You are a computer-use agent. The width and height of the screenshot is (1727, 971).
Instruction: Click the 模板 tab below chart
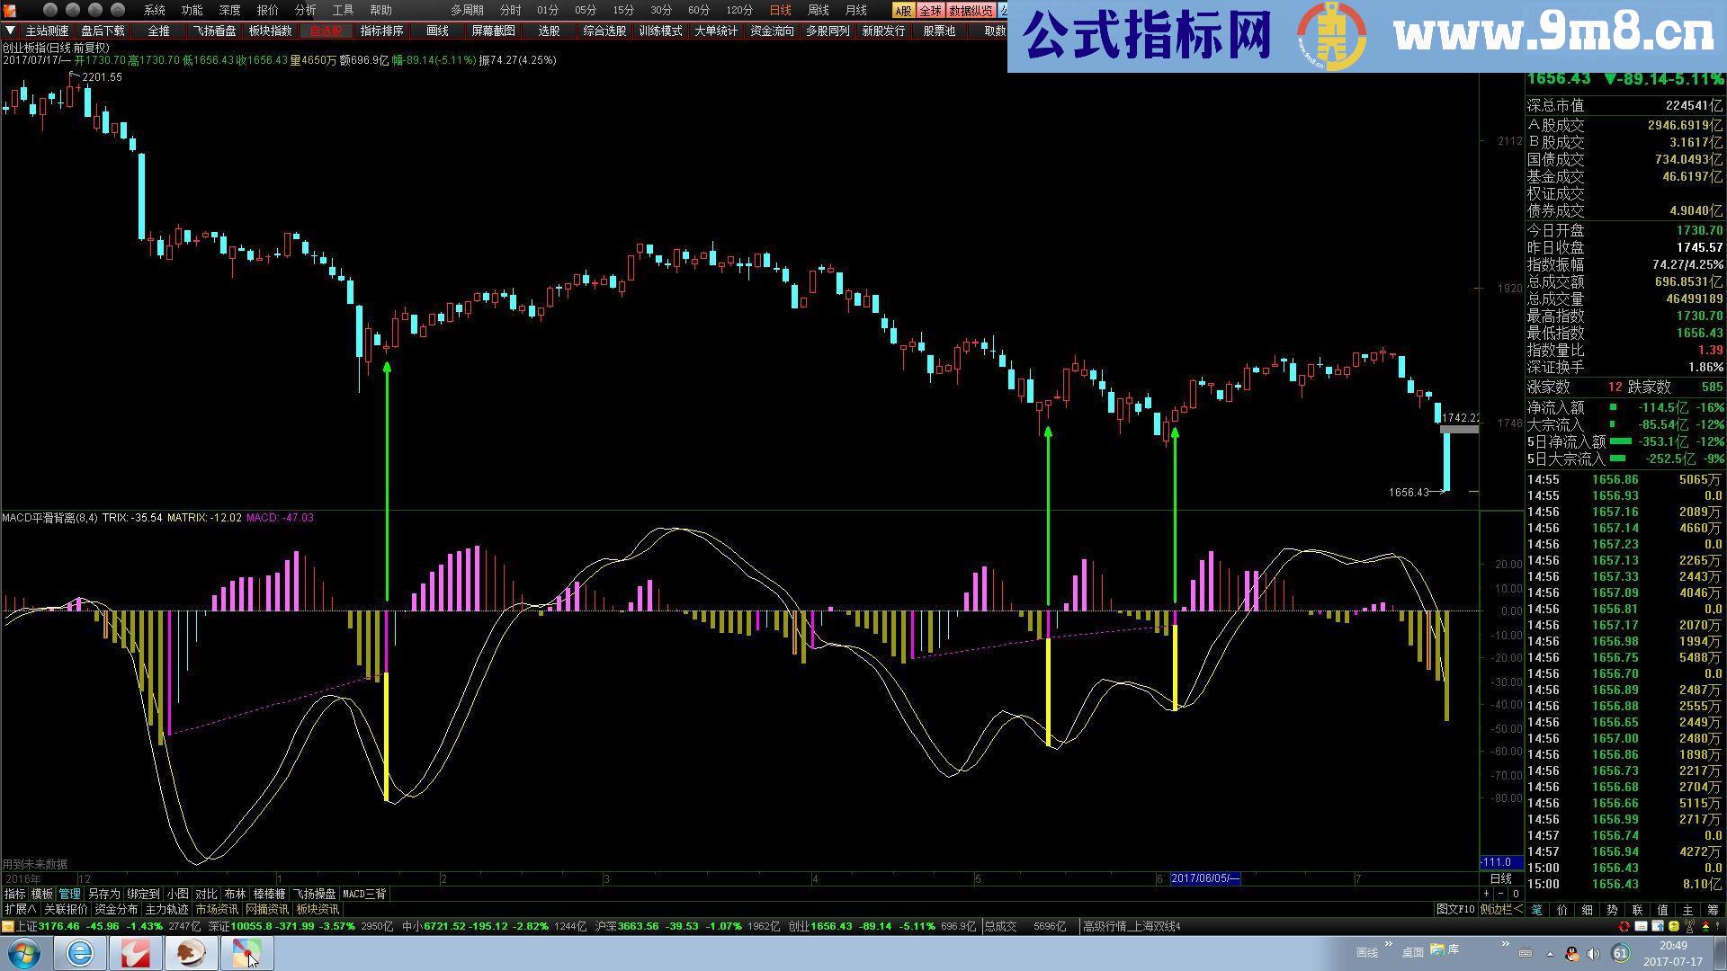(x=41, y=894)
